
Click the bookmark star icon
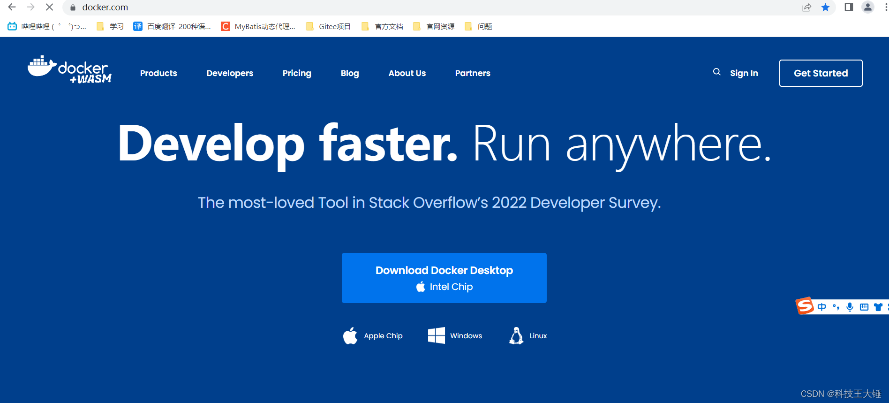point(826,8)
